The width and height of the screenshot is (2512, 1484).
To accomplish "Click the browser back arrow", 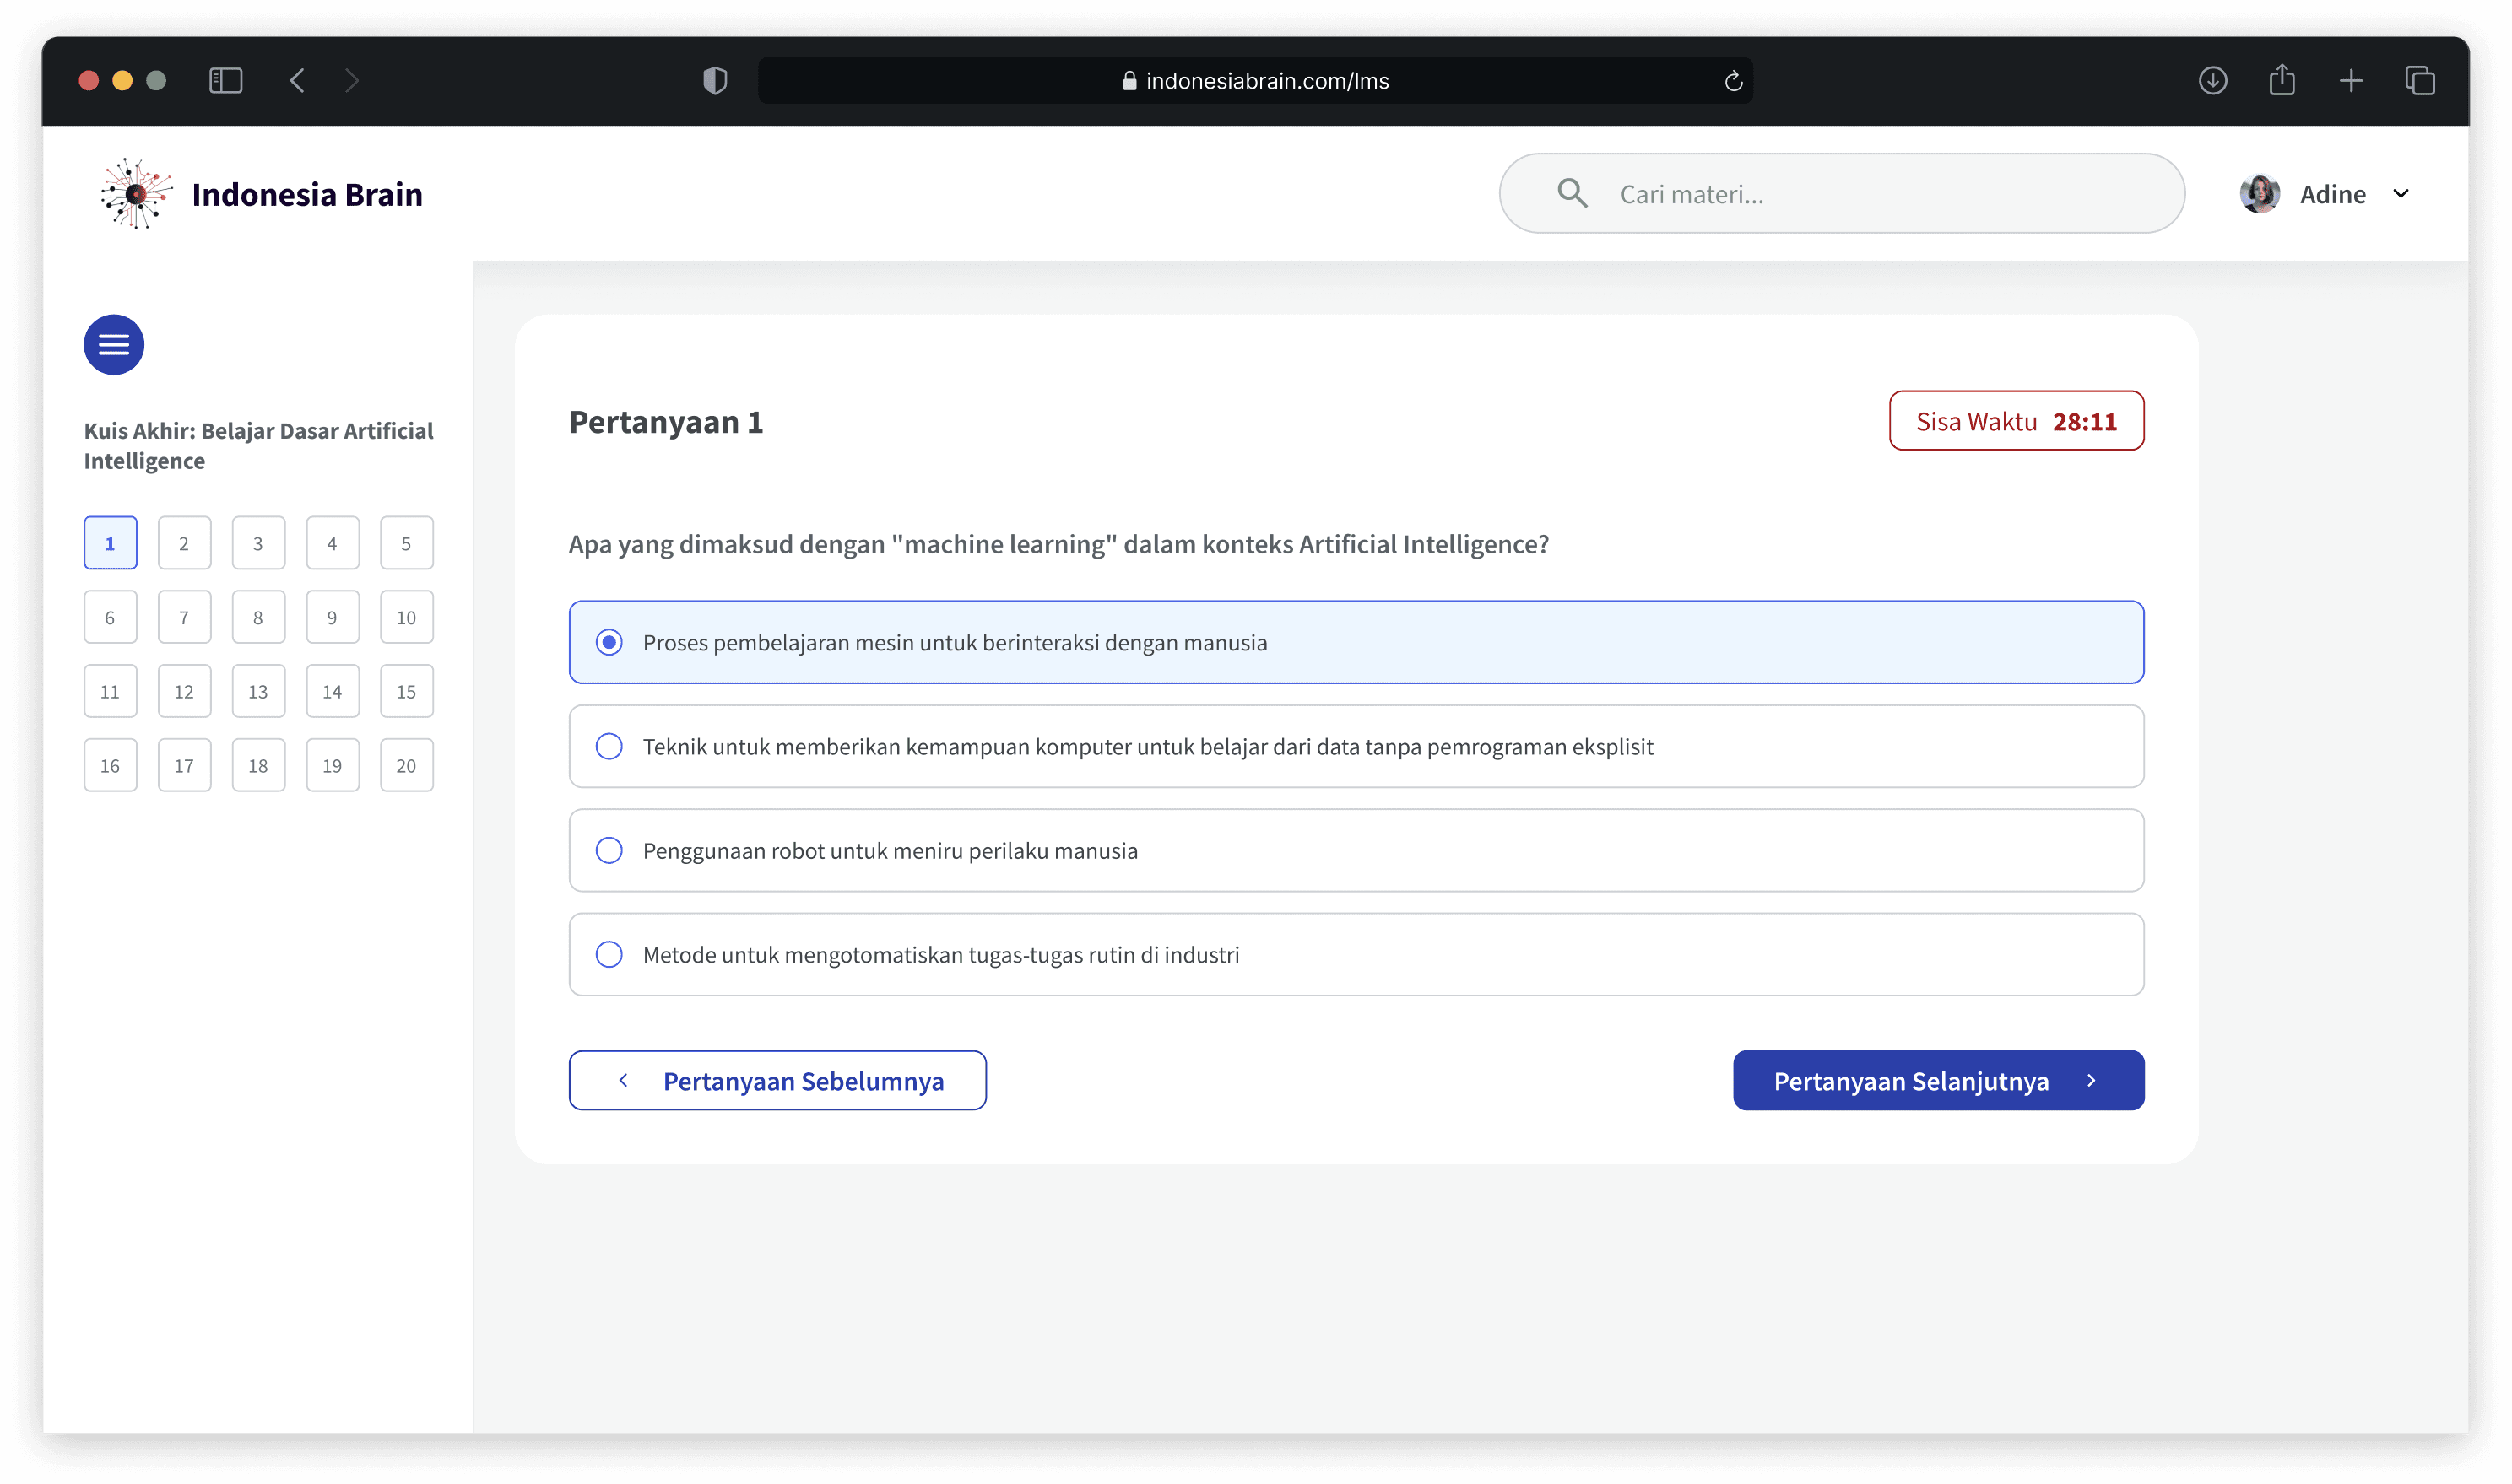I will 297,80.
